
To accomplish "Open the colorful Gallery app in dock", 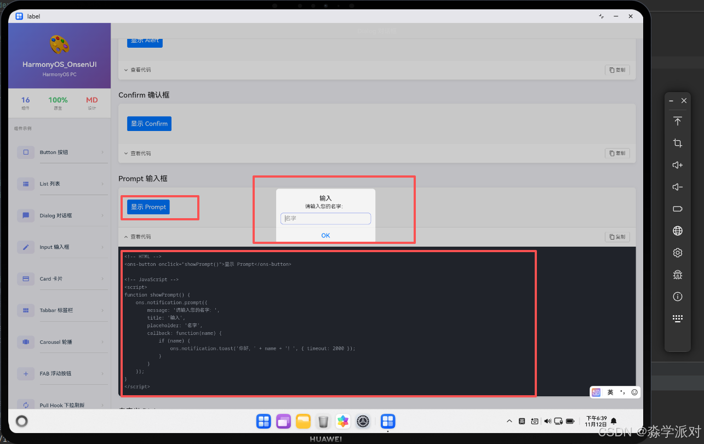I will (x=343, y=421).
